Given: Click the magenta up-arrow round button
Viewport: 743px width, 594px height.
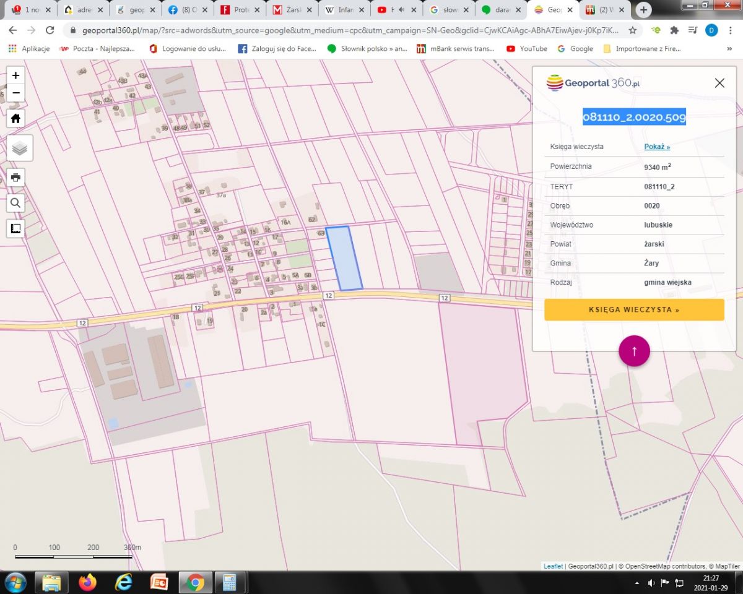Looking at the screenshot, I should [634, 351].
